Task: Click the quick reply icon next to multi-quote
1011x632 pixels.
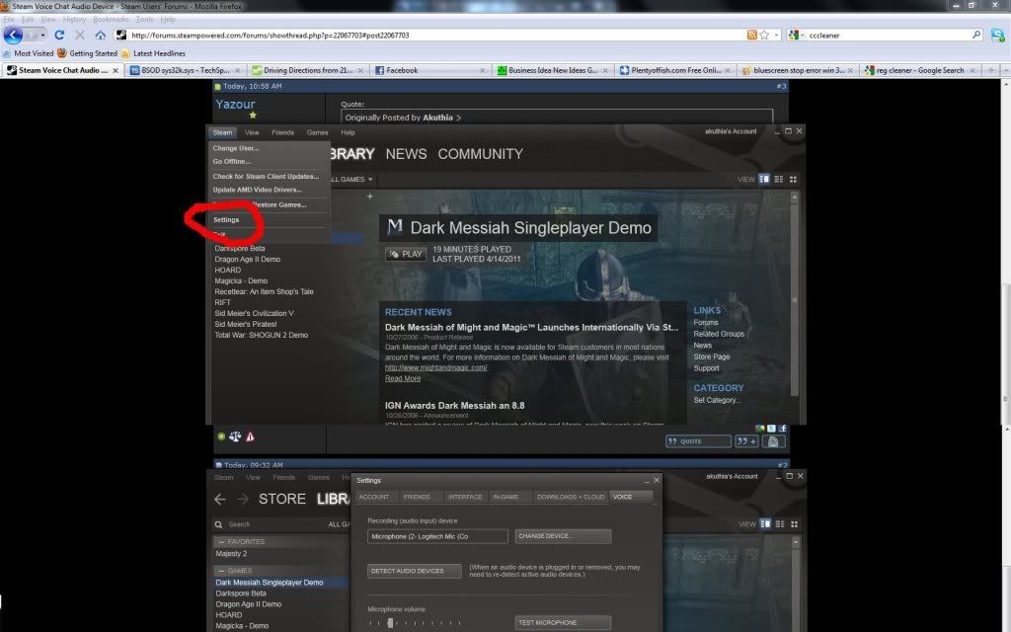Action: (x=774, y=441)
